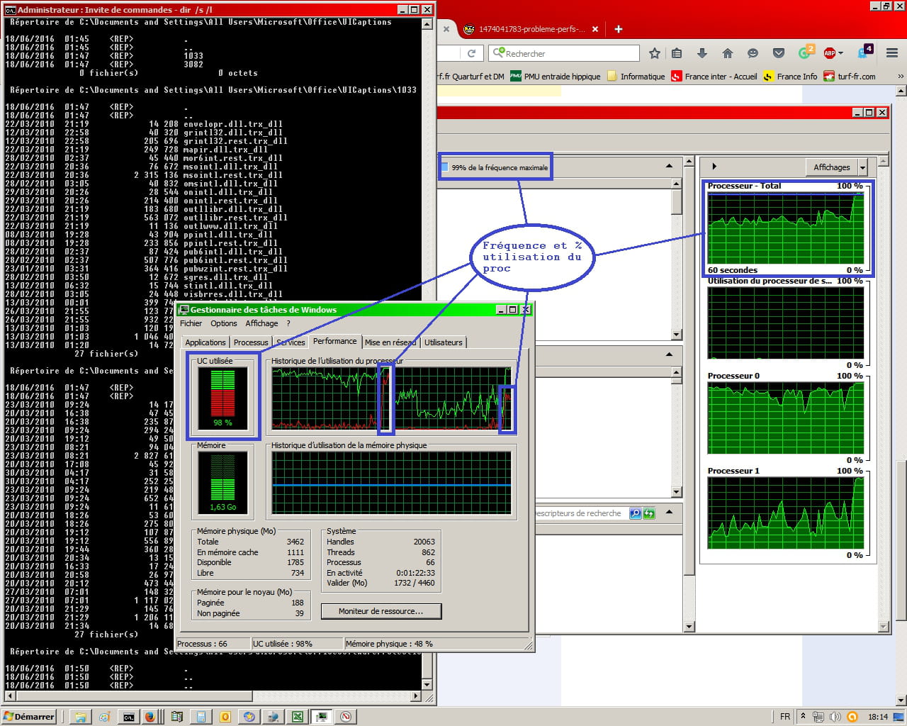Switch to Firefox from the taskbar
The height and width of the screenshot is (726, 907).
click(150, 717)
